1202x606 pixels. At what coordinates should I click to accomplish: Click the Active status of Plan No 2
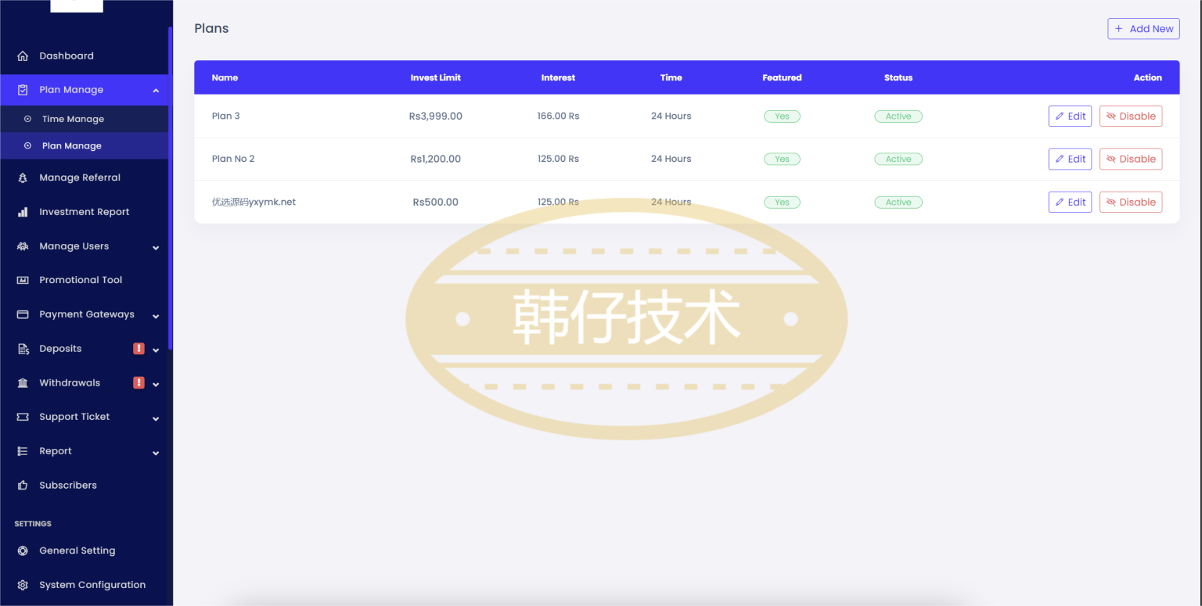pos(898,159)
